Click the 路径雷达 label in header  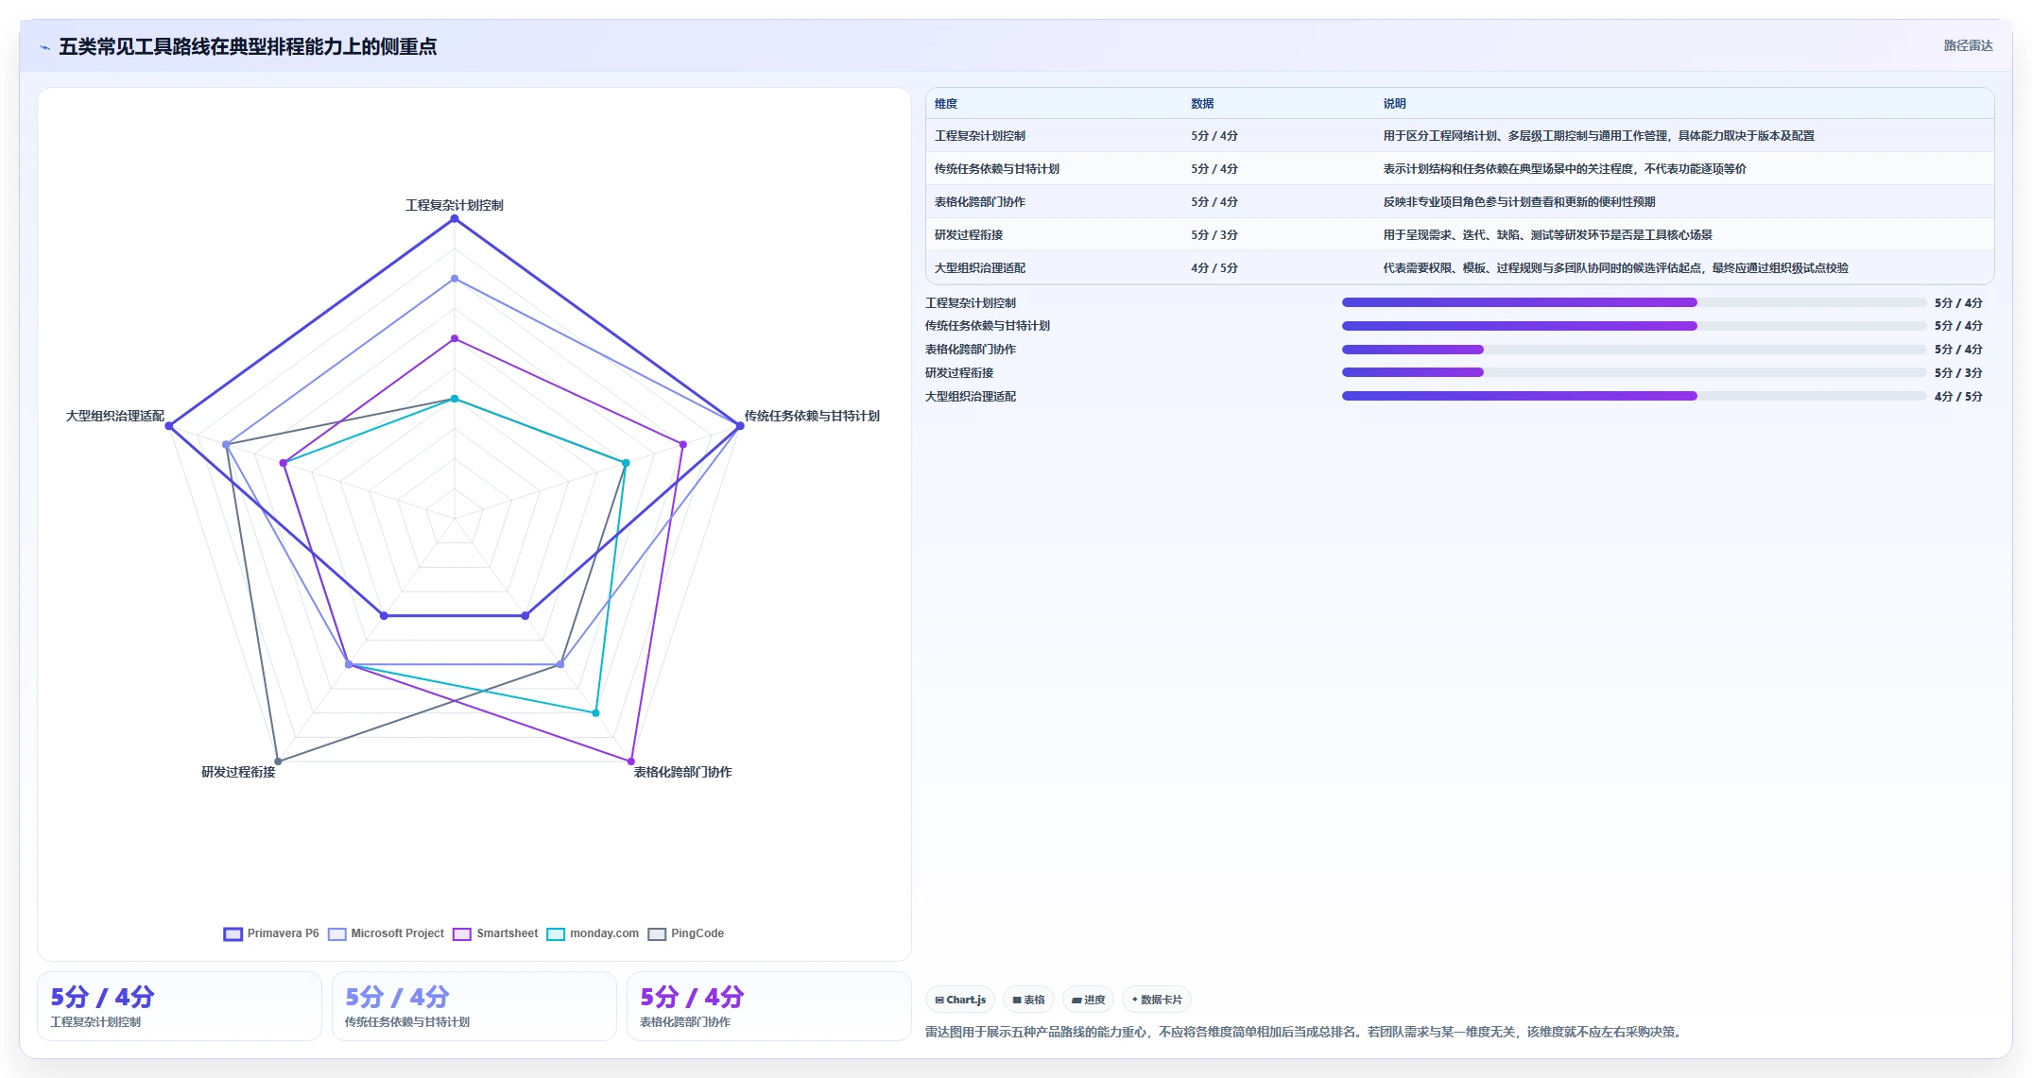pos(1968,45)
